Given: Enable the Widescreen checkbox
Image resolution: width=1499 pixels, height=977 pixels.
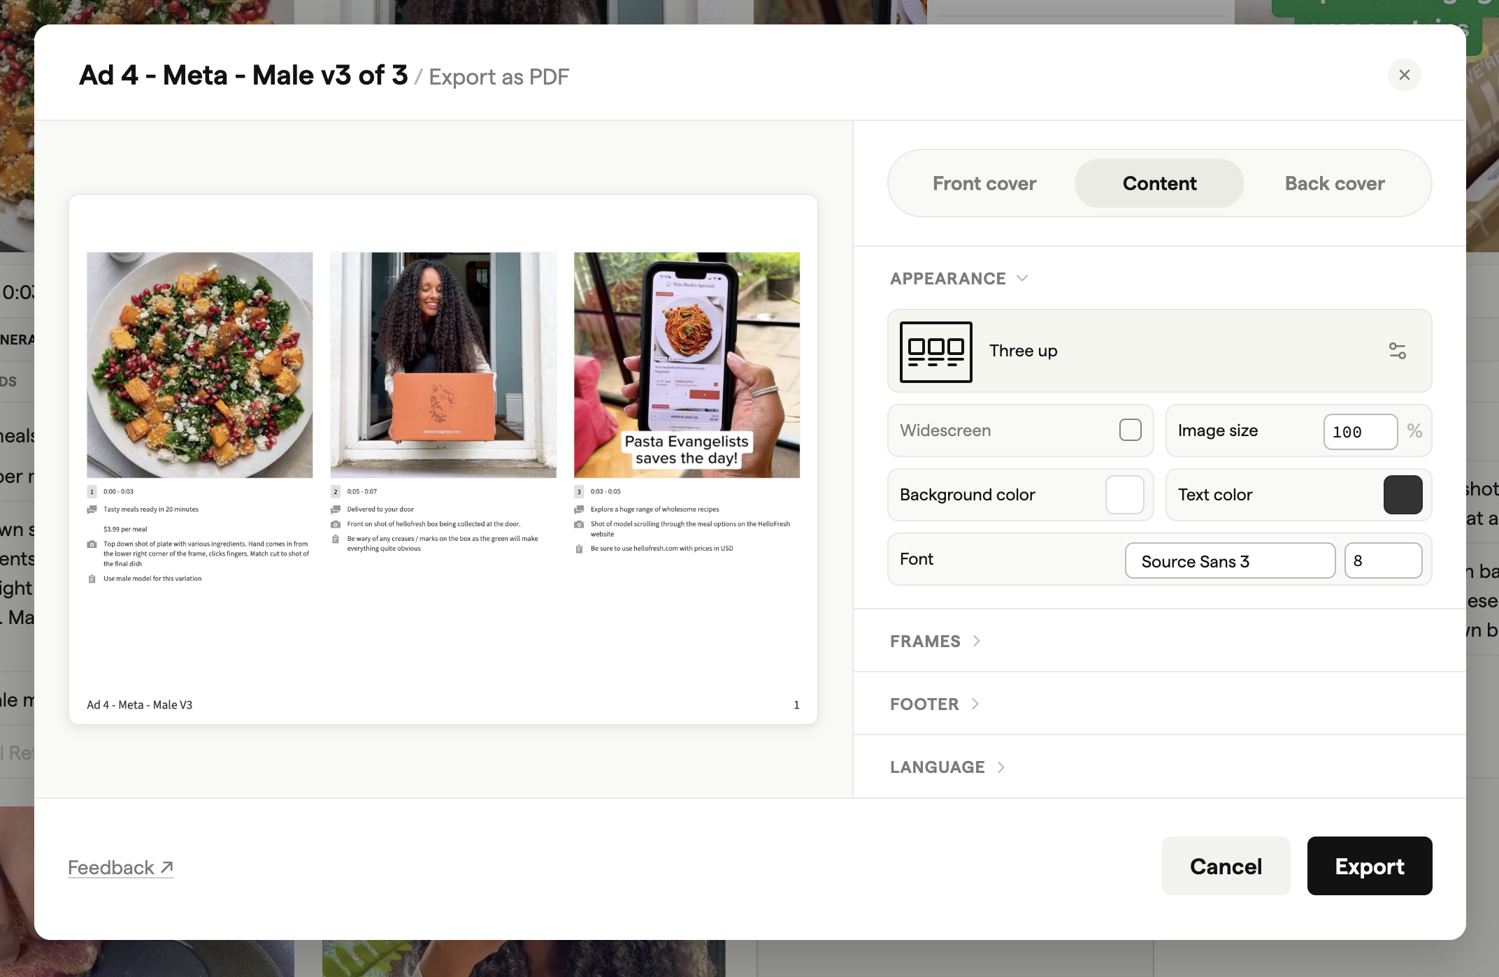Looking at the screenshot, I should click(x=1130, y=430).
